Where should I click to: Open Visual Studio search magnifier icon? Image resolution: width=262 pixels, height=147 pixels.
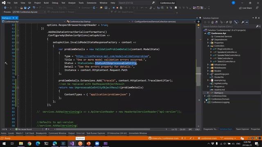click(x=154, y=3)
